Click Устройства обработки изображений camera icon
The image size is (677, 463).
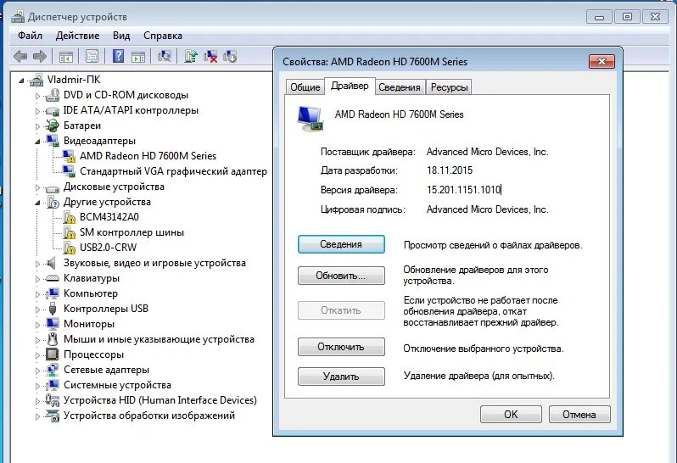tap(53, 416)
